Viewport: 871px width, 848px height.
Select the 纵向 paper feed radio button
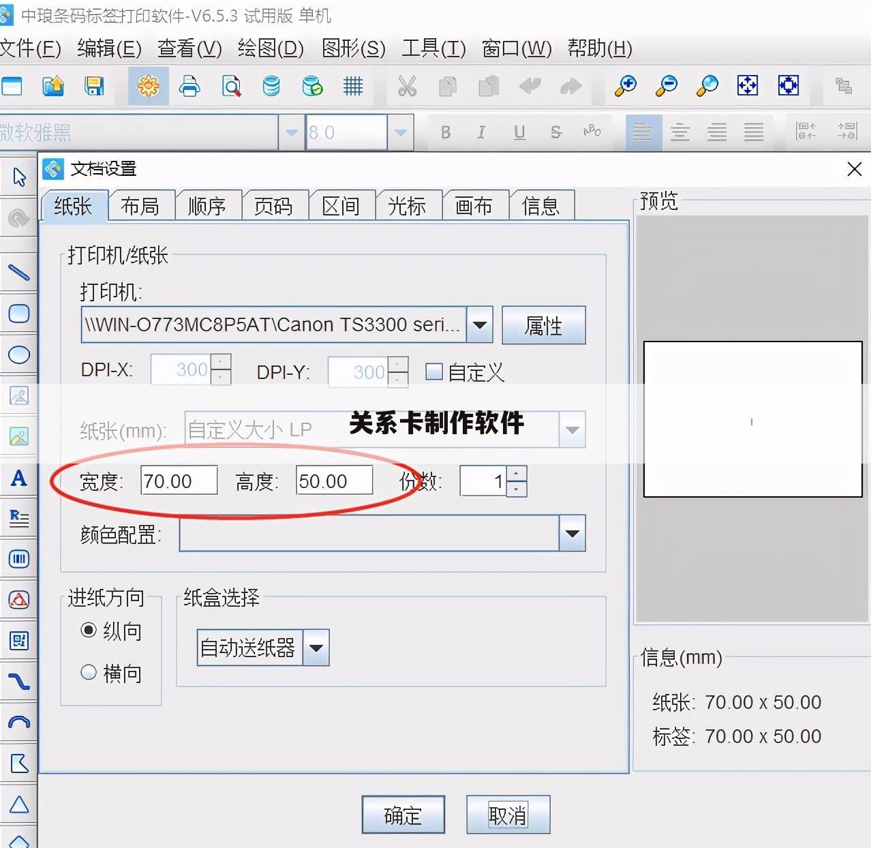tap(89, 630)
